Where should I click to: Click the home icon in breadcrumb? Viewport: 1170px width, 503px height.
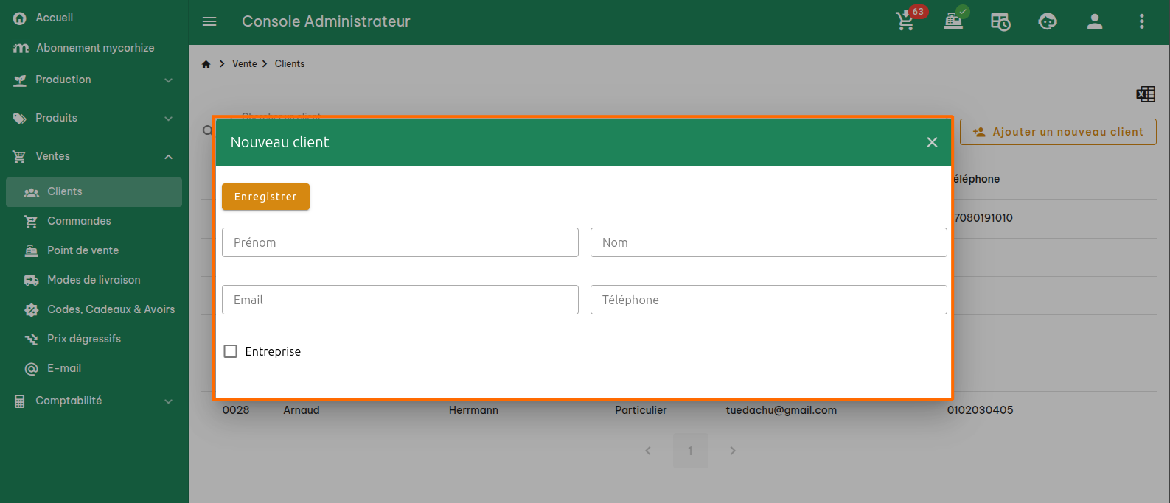click(206, 64)
